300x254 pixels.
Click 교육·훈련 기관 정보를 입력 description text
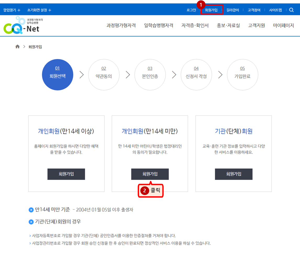tap(234, 149)
